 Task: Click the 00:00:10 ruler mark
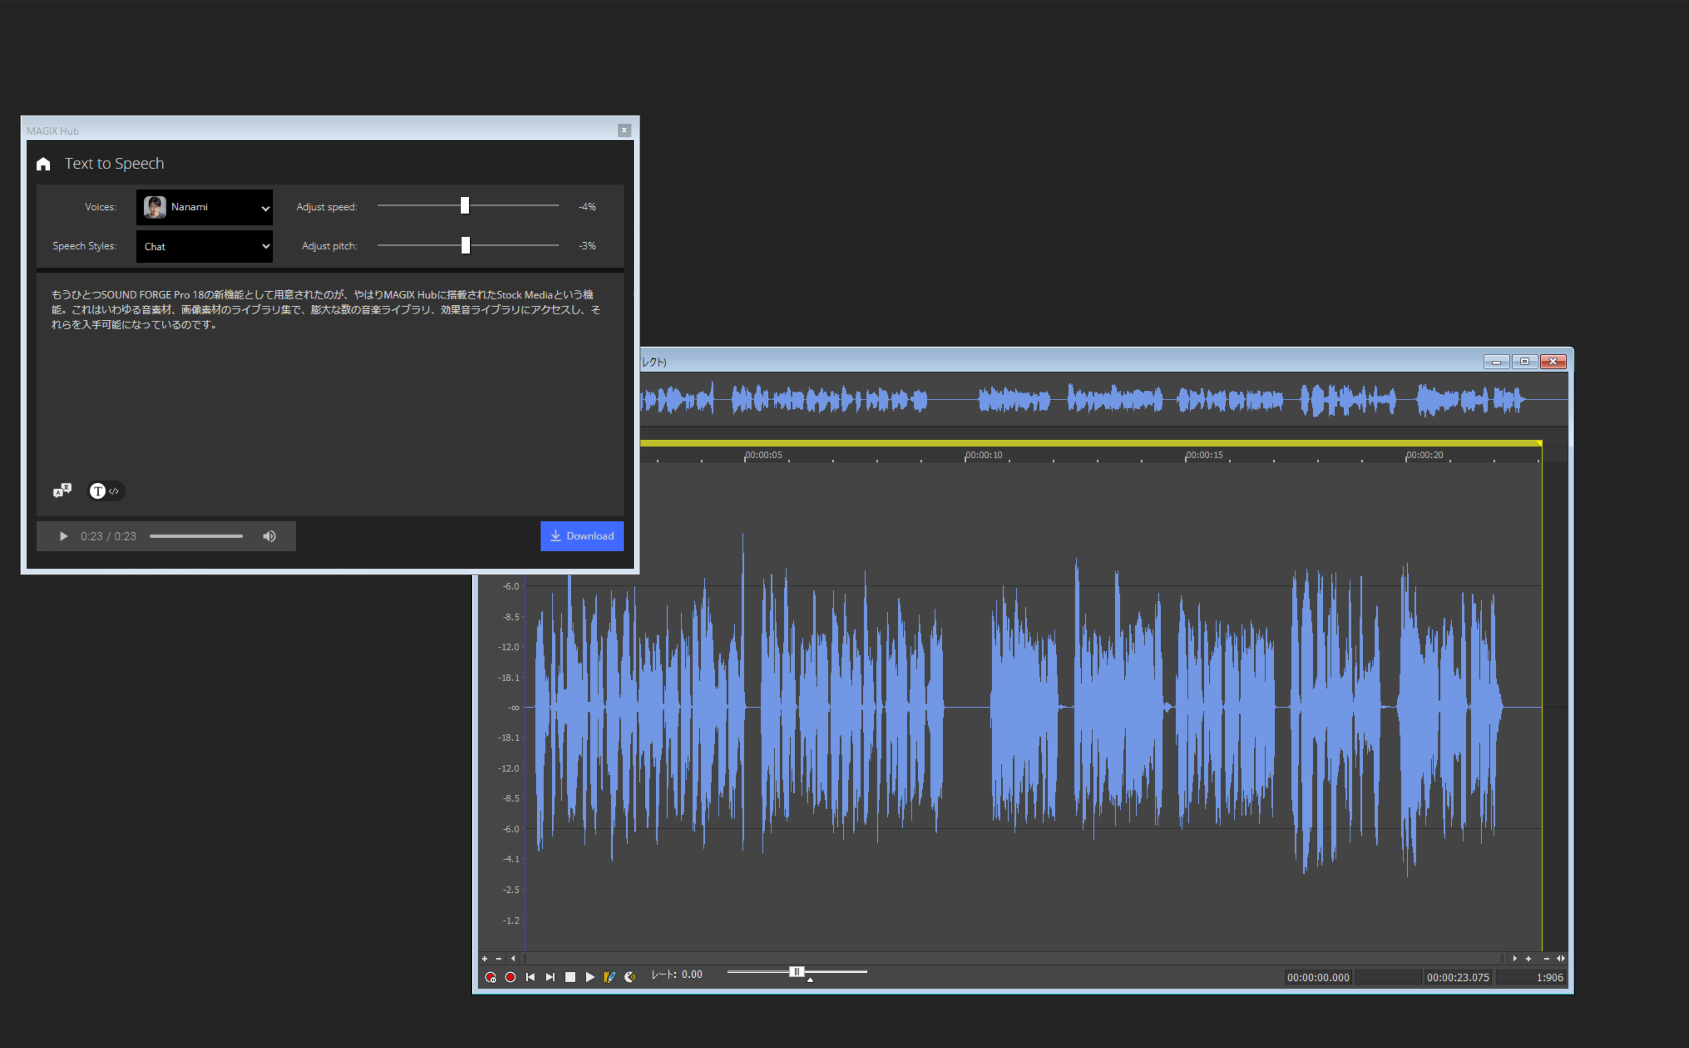[983, 456]
